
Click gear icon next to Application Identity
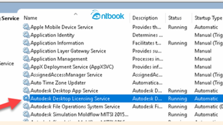(x=26, y=35)
